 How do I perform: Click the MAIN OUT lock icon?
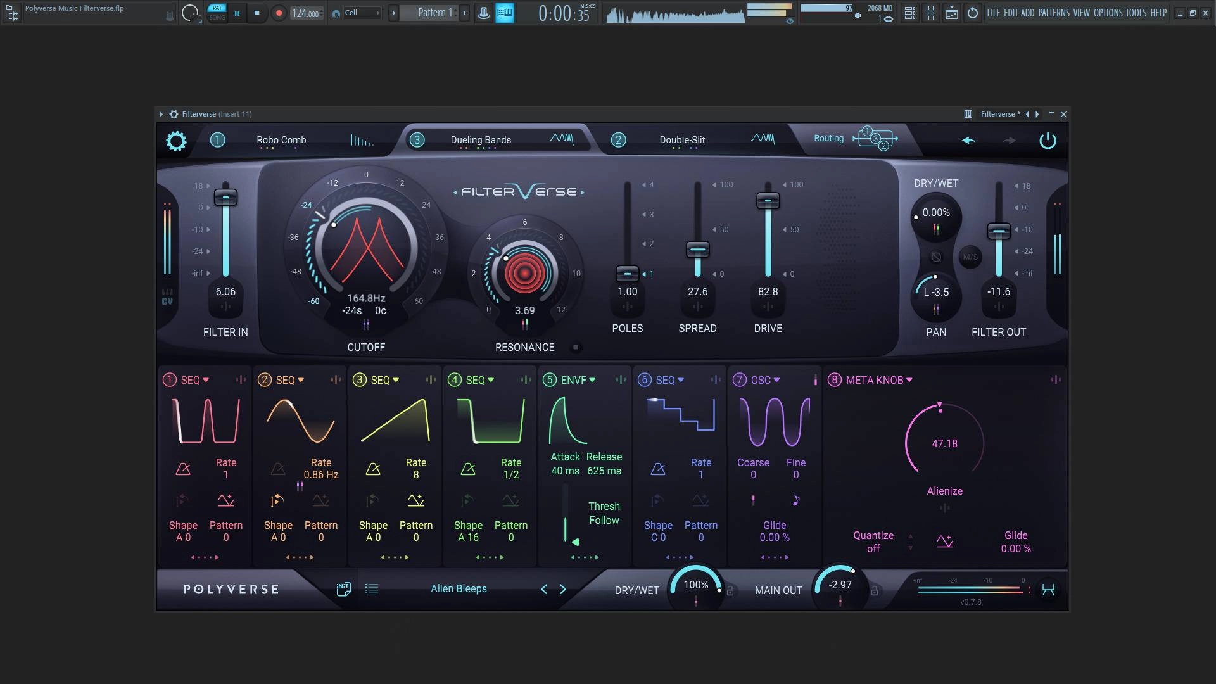pyautogui.click(x=875, y=591)
